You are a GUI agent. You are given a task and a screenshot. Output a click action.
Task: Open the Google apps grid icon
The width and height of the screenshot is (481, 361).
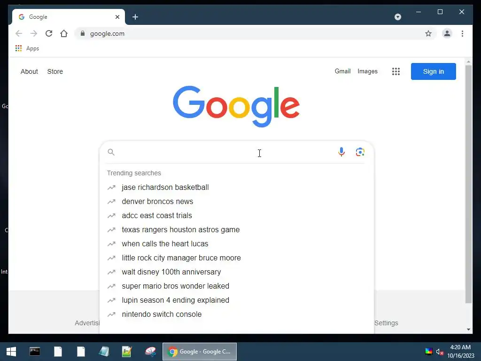click(x=396, y=71)
